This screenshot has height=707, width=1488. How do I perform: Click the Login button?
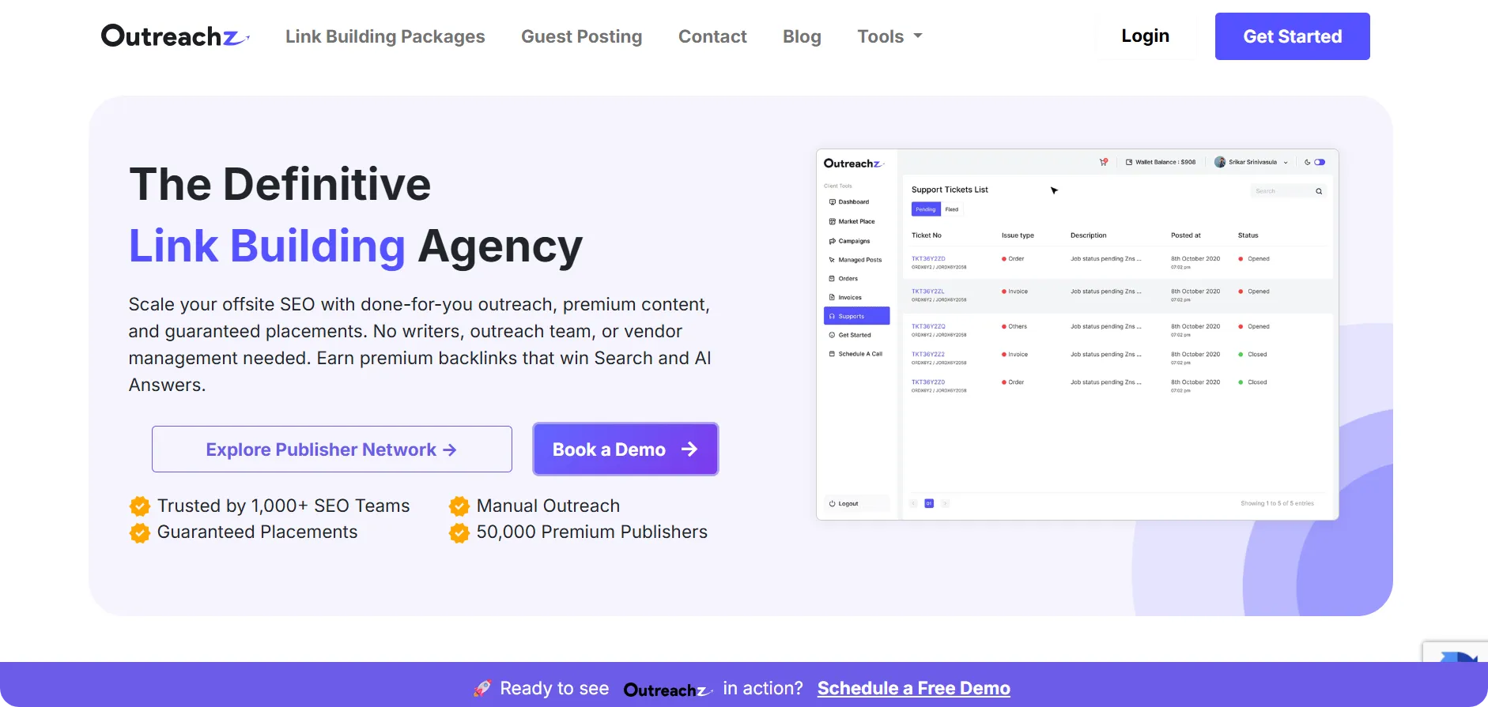[x=1146, y=36]
